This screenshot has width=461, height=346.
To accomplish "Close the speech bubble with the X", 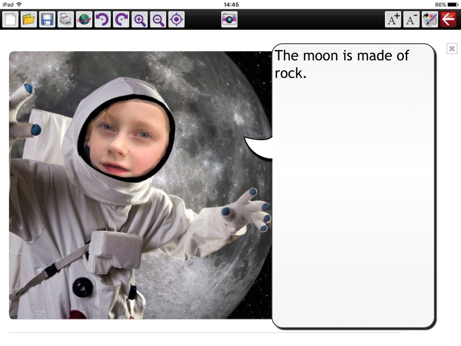I will [452, 48].
